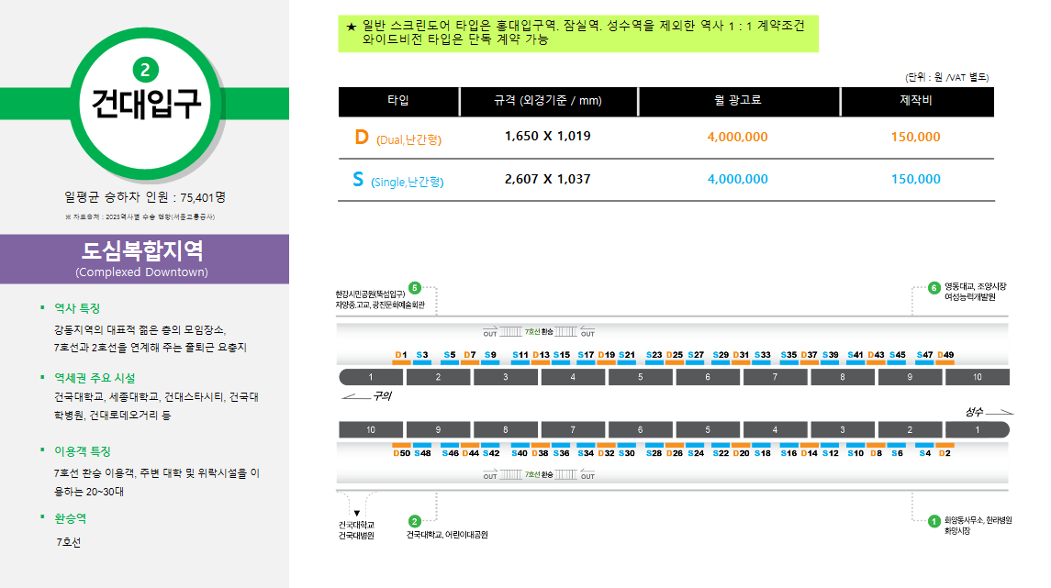Viewport: 1051px width, 588px height.
Task: Click the 제작비 column header
Action: 916,101
